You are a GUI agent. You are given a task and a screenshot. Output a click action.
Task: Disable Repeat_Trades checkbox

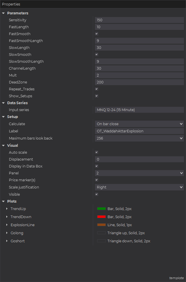(97, 89)
